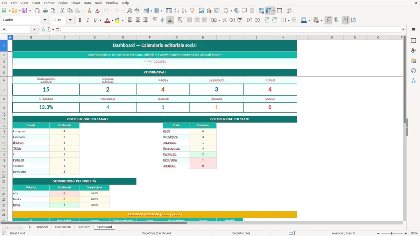Expand Name Box dropdown

35,29
